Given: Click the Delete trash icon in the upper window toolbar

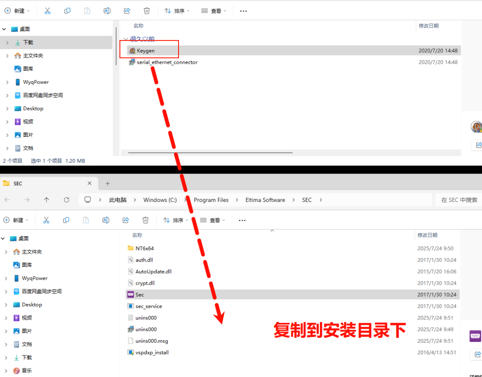Looking at the screenshot, I should click(x=147, y=11).
